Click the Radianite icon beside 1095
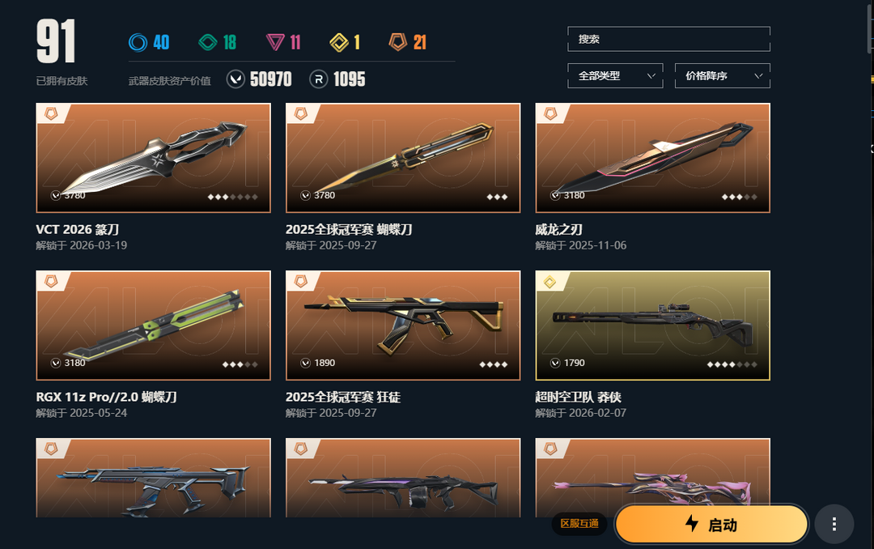Image resolution: width=874 pixels, height=549 pixels. click(x=318, y=79)
